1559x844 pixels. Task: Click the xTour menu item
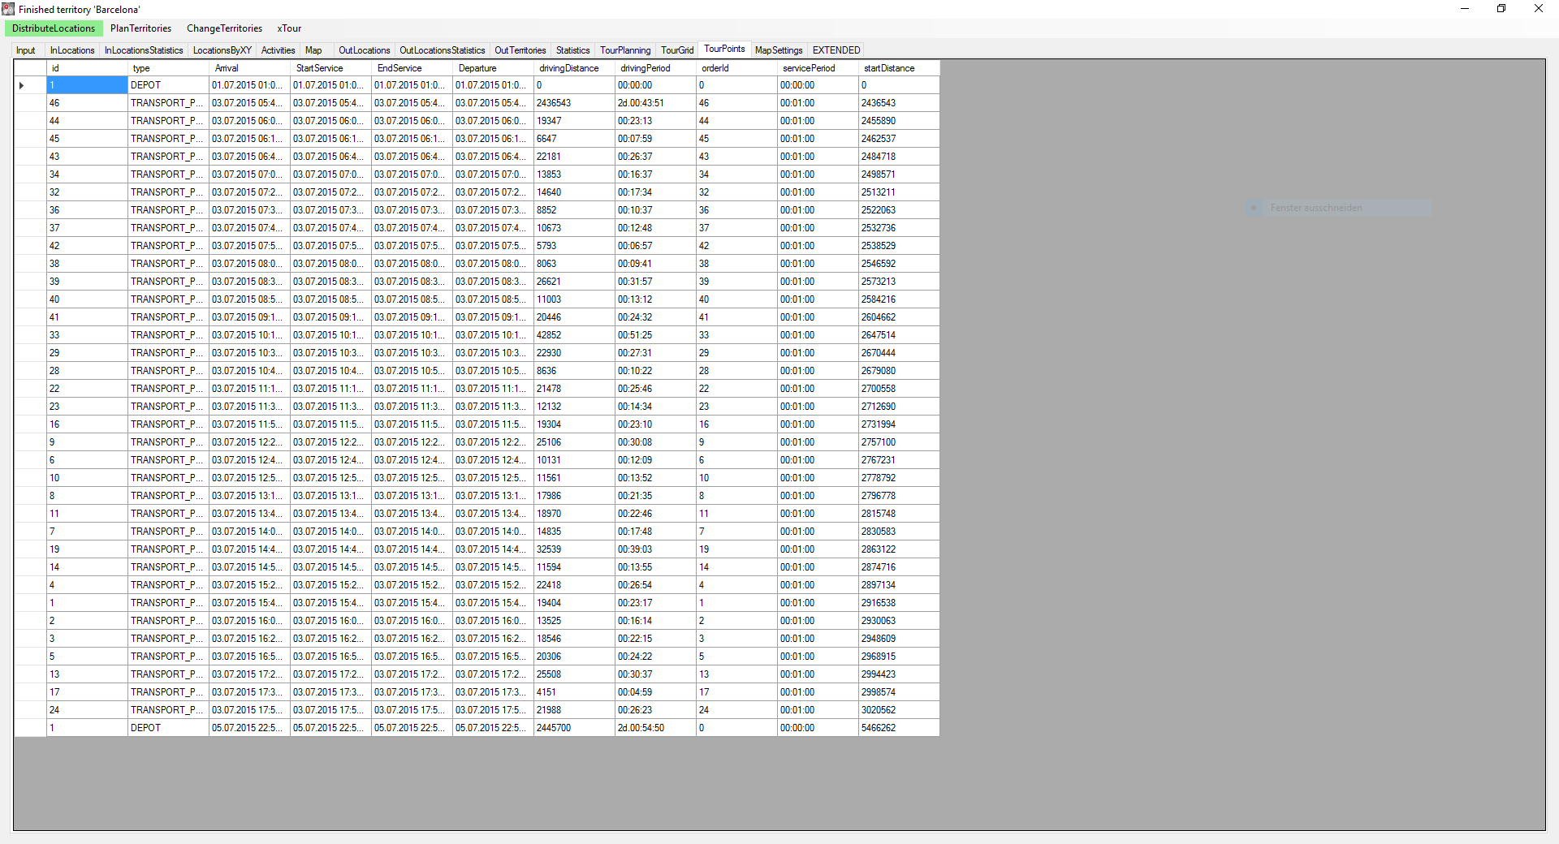(x=289, y=28)
